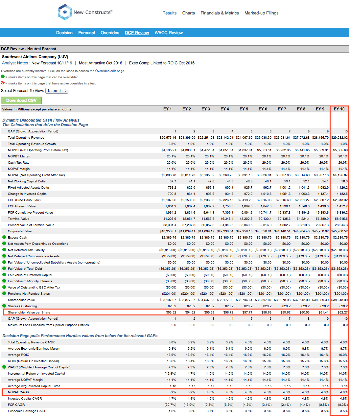Image resolution: width=349 pixels, height=416 pixels.
Task: Open the Charts menu
Action: pyautogui.click(x=189, y=13)
